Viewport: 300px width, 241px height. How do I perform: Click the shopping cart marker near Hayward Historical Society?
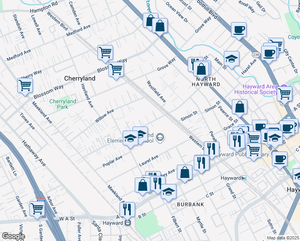click(x=284, y=94)
